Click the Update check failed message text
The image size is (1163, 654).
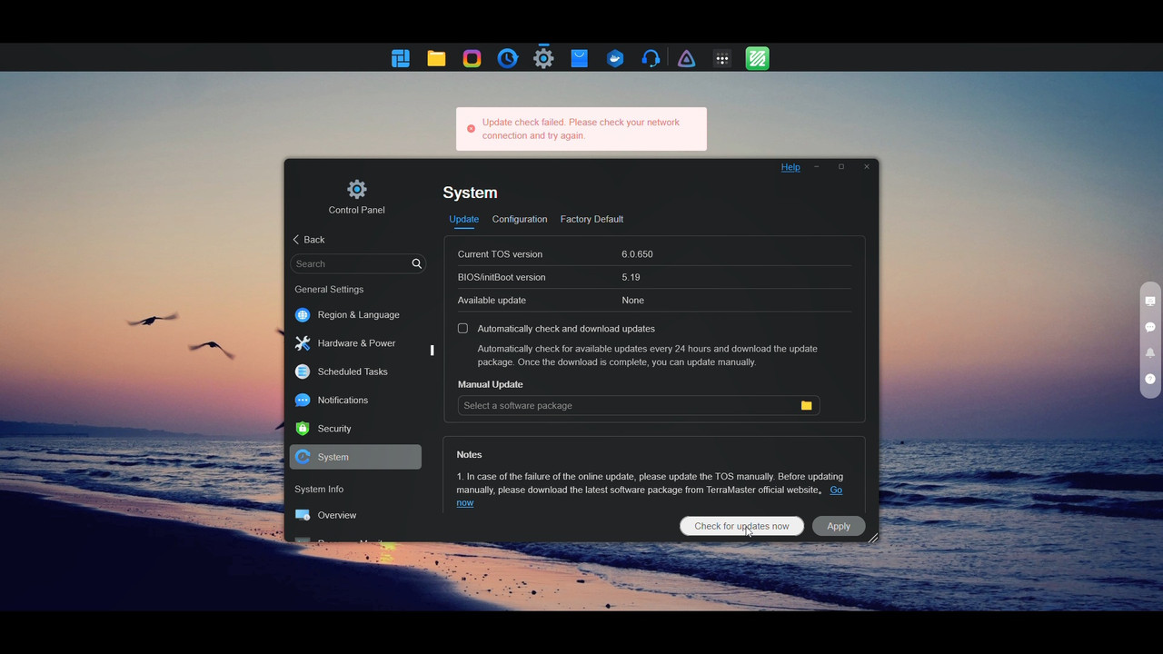point(581,129)
